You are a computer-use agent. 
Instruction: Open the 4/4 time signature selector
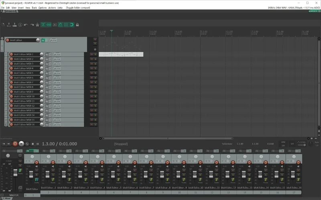[x=293, y=144]
